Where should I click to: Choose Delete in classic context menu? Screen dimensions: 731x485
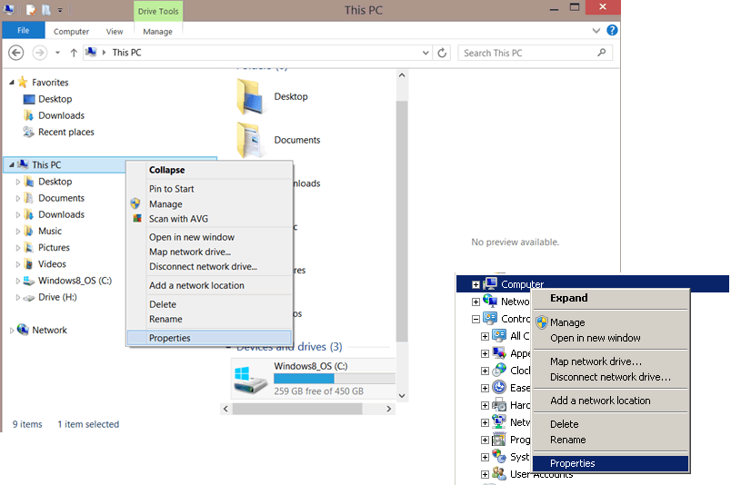(x=564, y=424)
